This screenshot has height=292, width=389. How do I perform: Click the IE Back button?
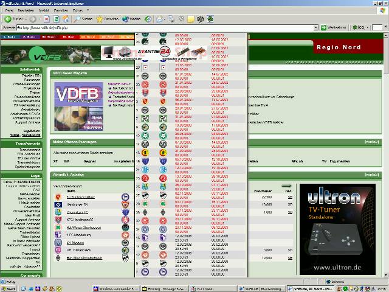coord(13,19)
